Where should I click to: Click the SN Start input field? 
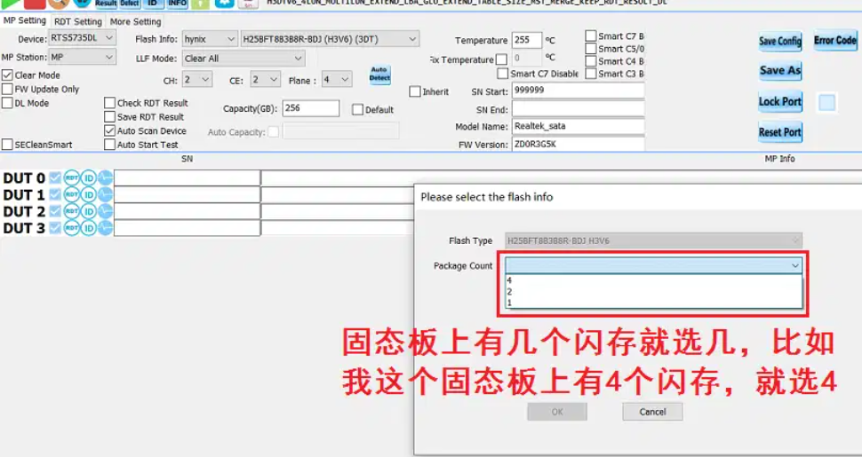(x=578, y=91)
